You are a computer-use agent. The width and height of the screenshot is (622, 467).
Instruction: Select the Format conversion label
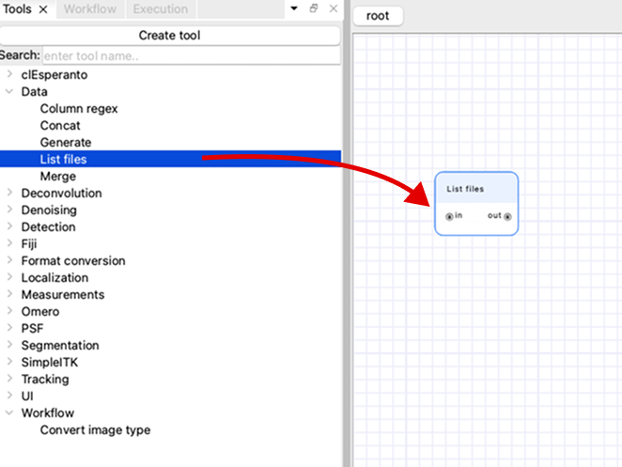pos(73,260)
